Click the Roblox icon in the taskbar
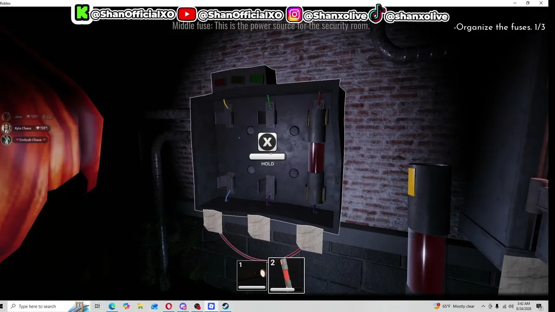Screen dimensions: 555x312 [x=211, y=306]
